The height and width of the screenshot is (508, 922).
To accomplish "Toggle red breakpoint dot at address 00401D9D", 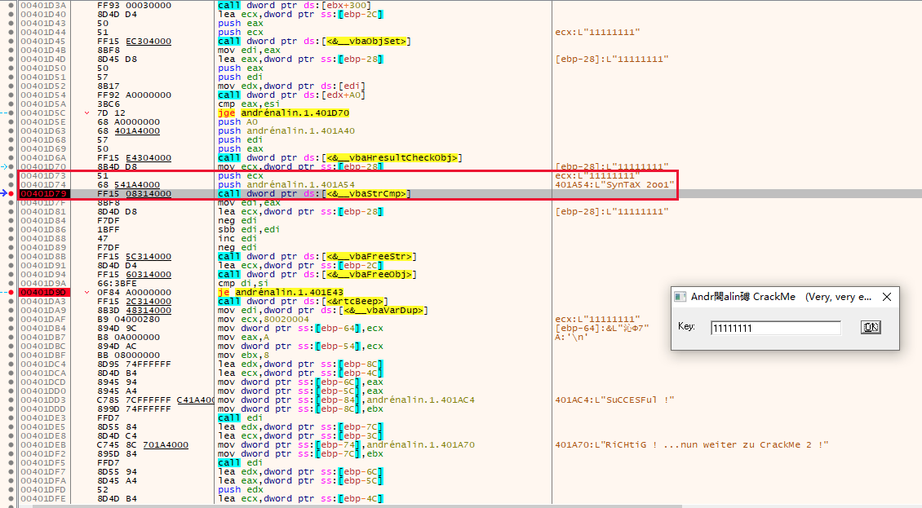I will [11, 292].
